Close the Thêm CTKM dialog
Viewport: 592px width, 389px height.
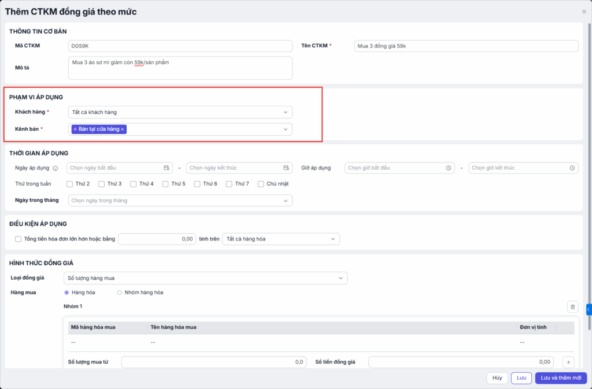coord(583,12)
